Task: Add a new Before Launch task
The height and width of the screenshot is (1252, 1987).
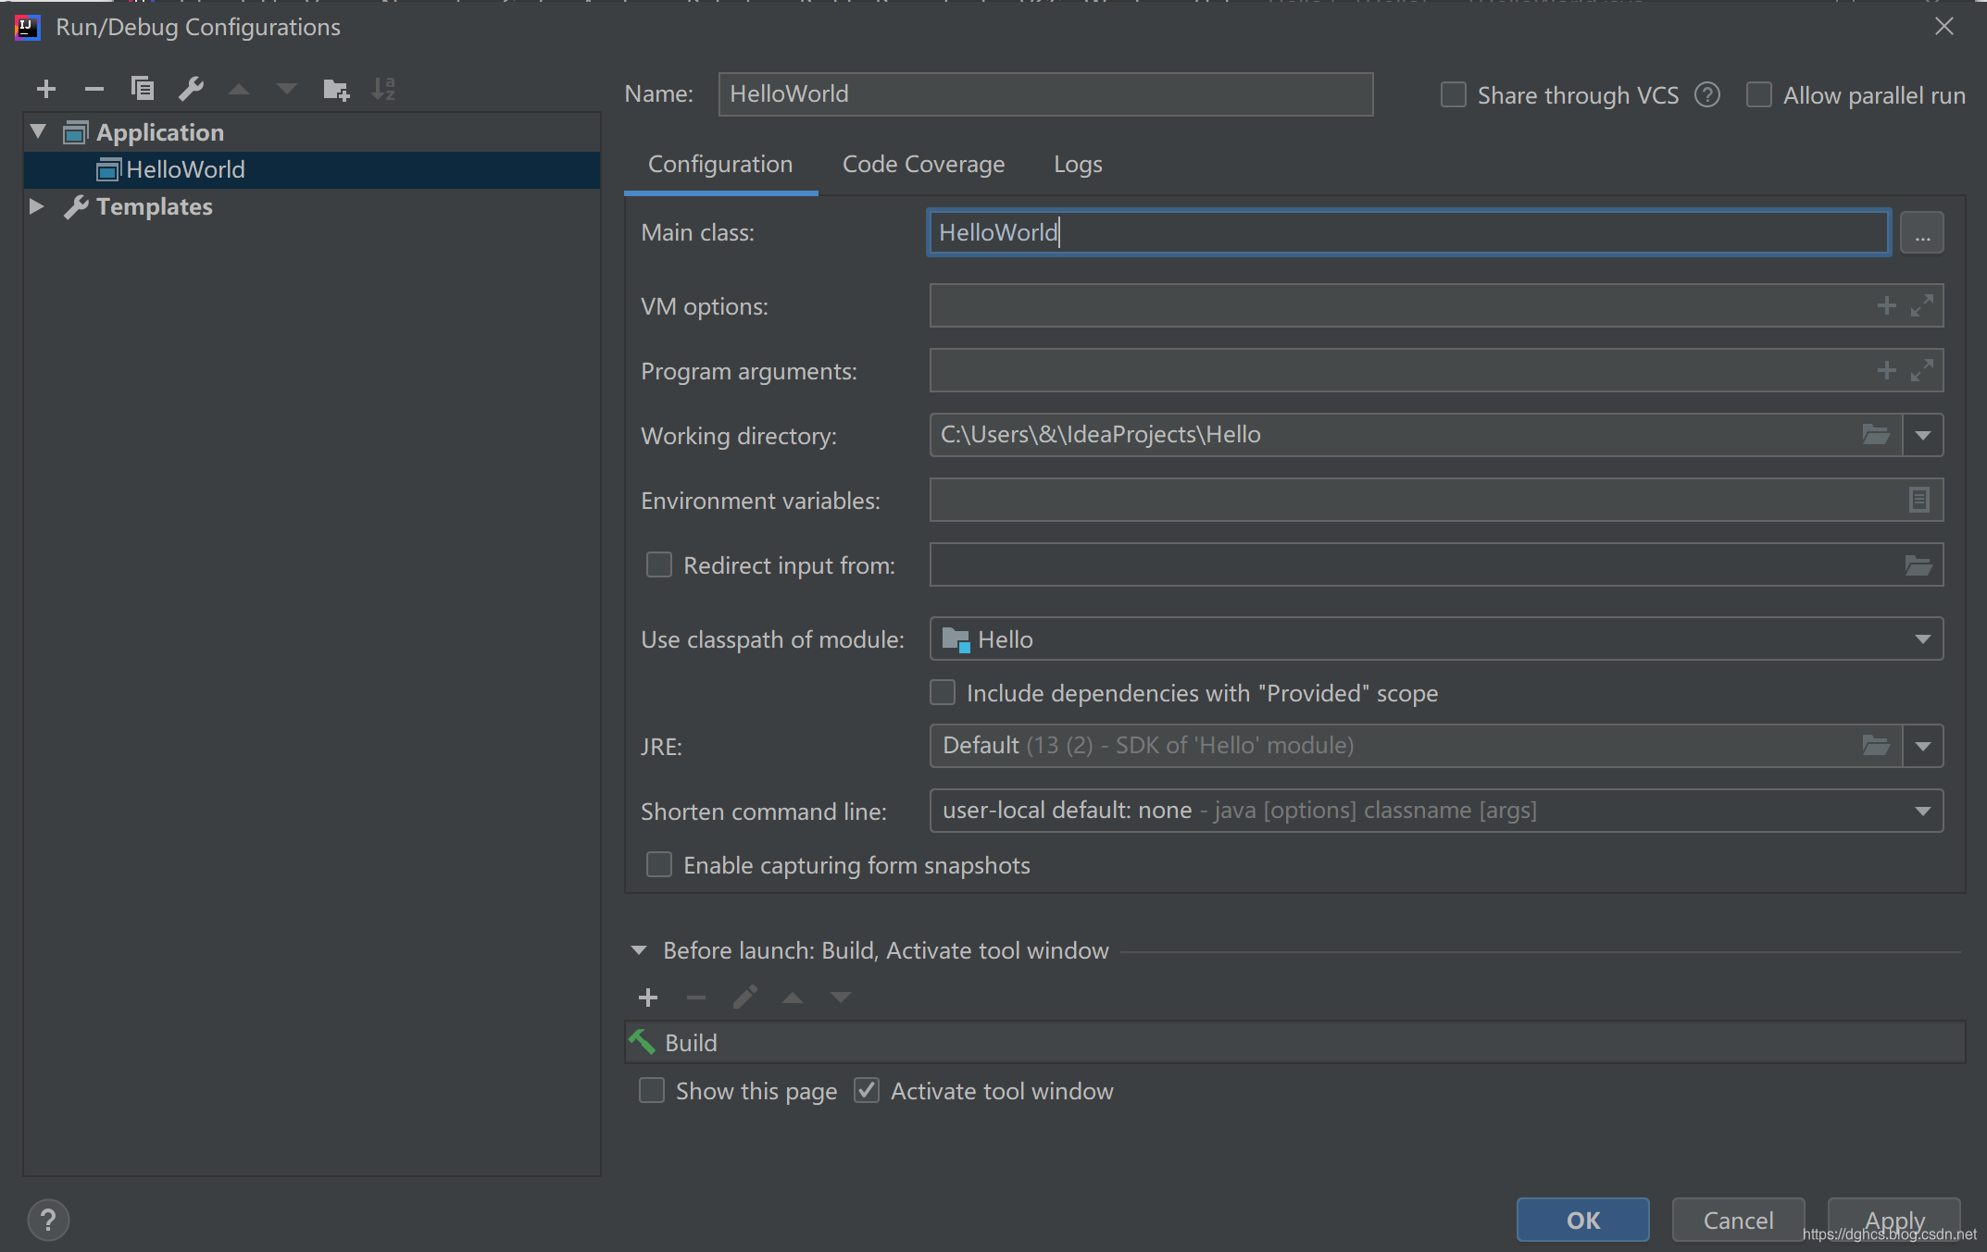Action: (647, 998)
